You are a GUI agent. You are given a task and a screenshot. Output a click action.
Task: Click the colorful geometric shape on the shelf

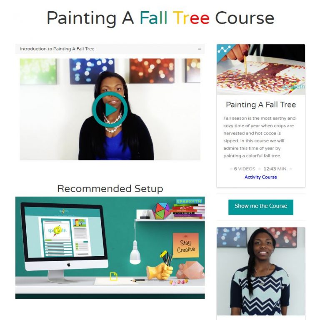(161, 210)
